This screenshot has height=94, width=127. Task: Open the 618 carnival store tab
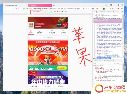click(52, 32)
